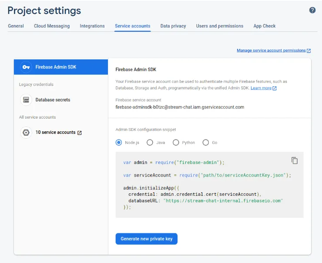Click external icon after Manage service account permissions

tap(309, 51)
